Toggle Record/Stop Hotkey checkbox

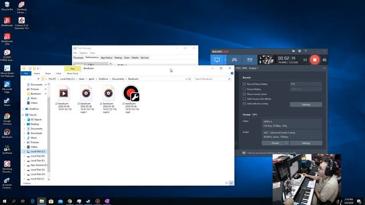tap(244, 84)
